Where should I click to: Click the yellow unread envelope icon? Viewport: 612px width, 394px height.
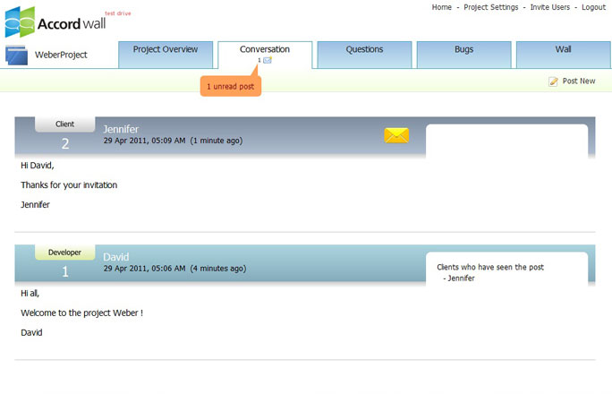point(396,135)
